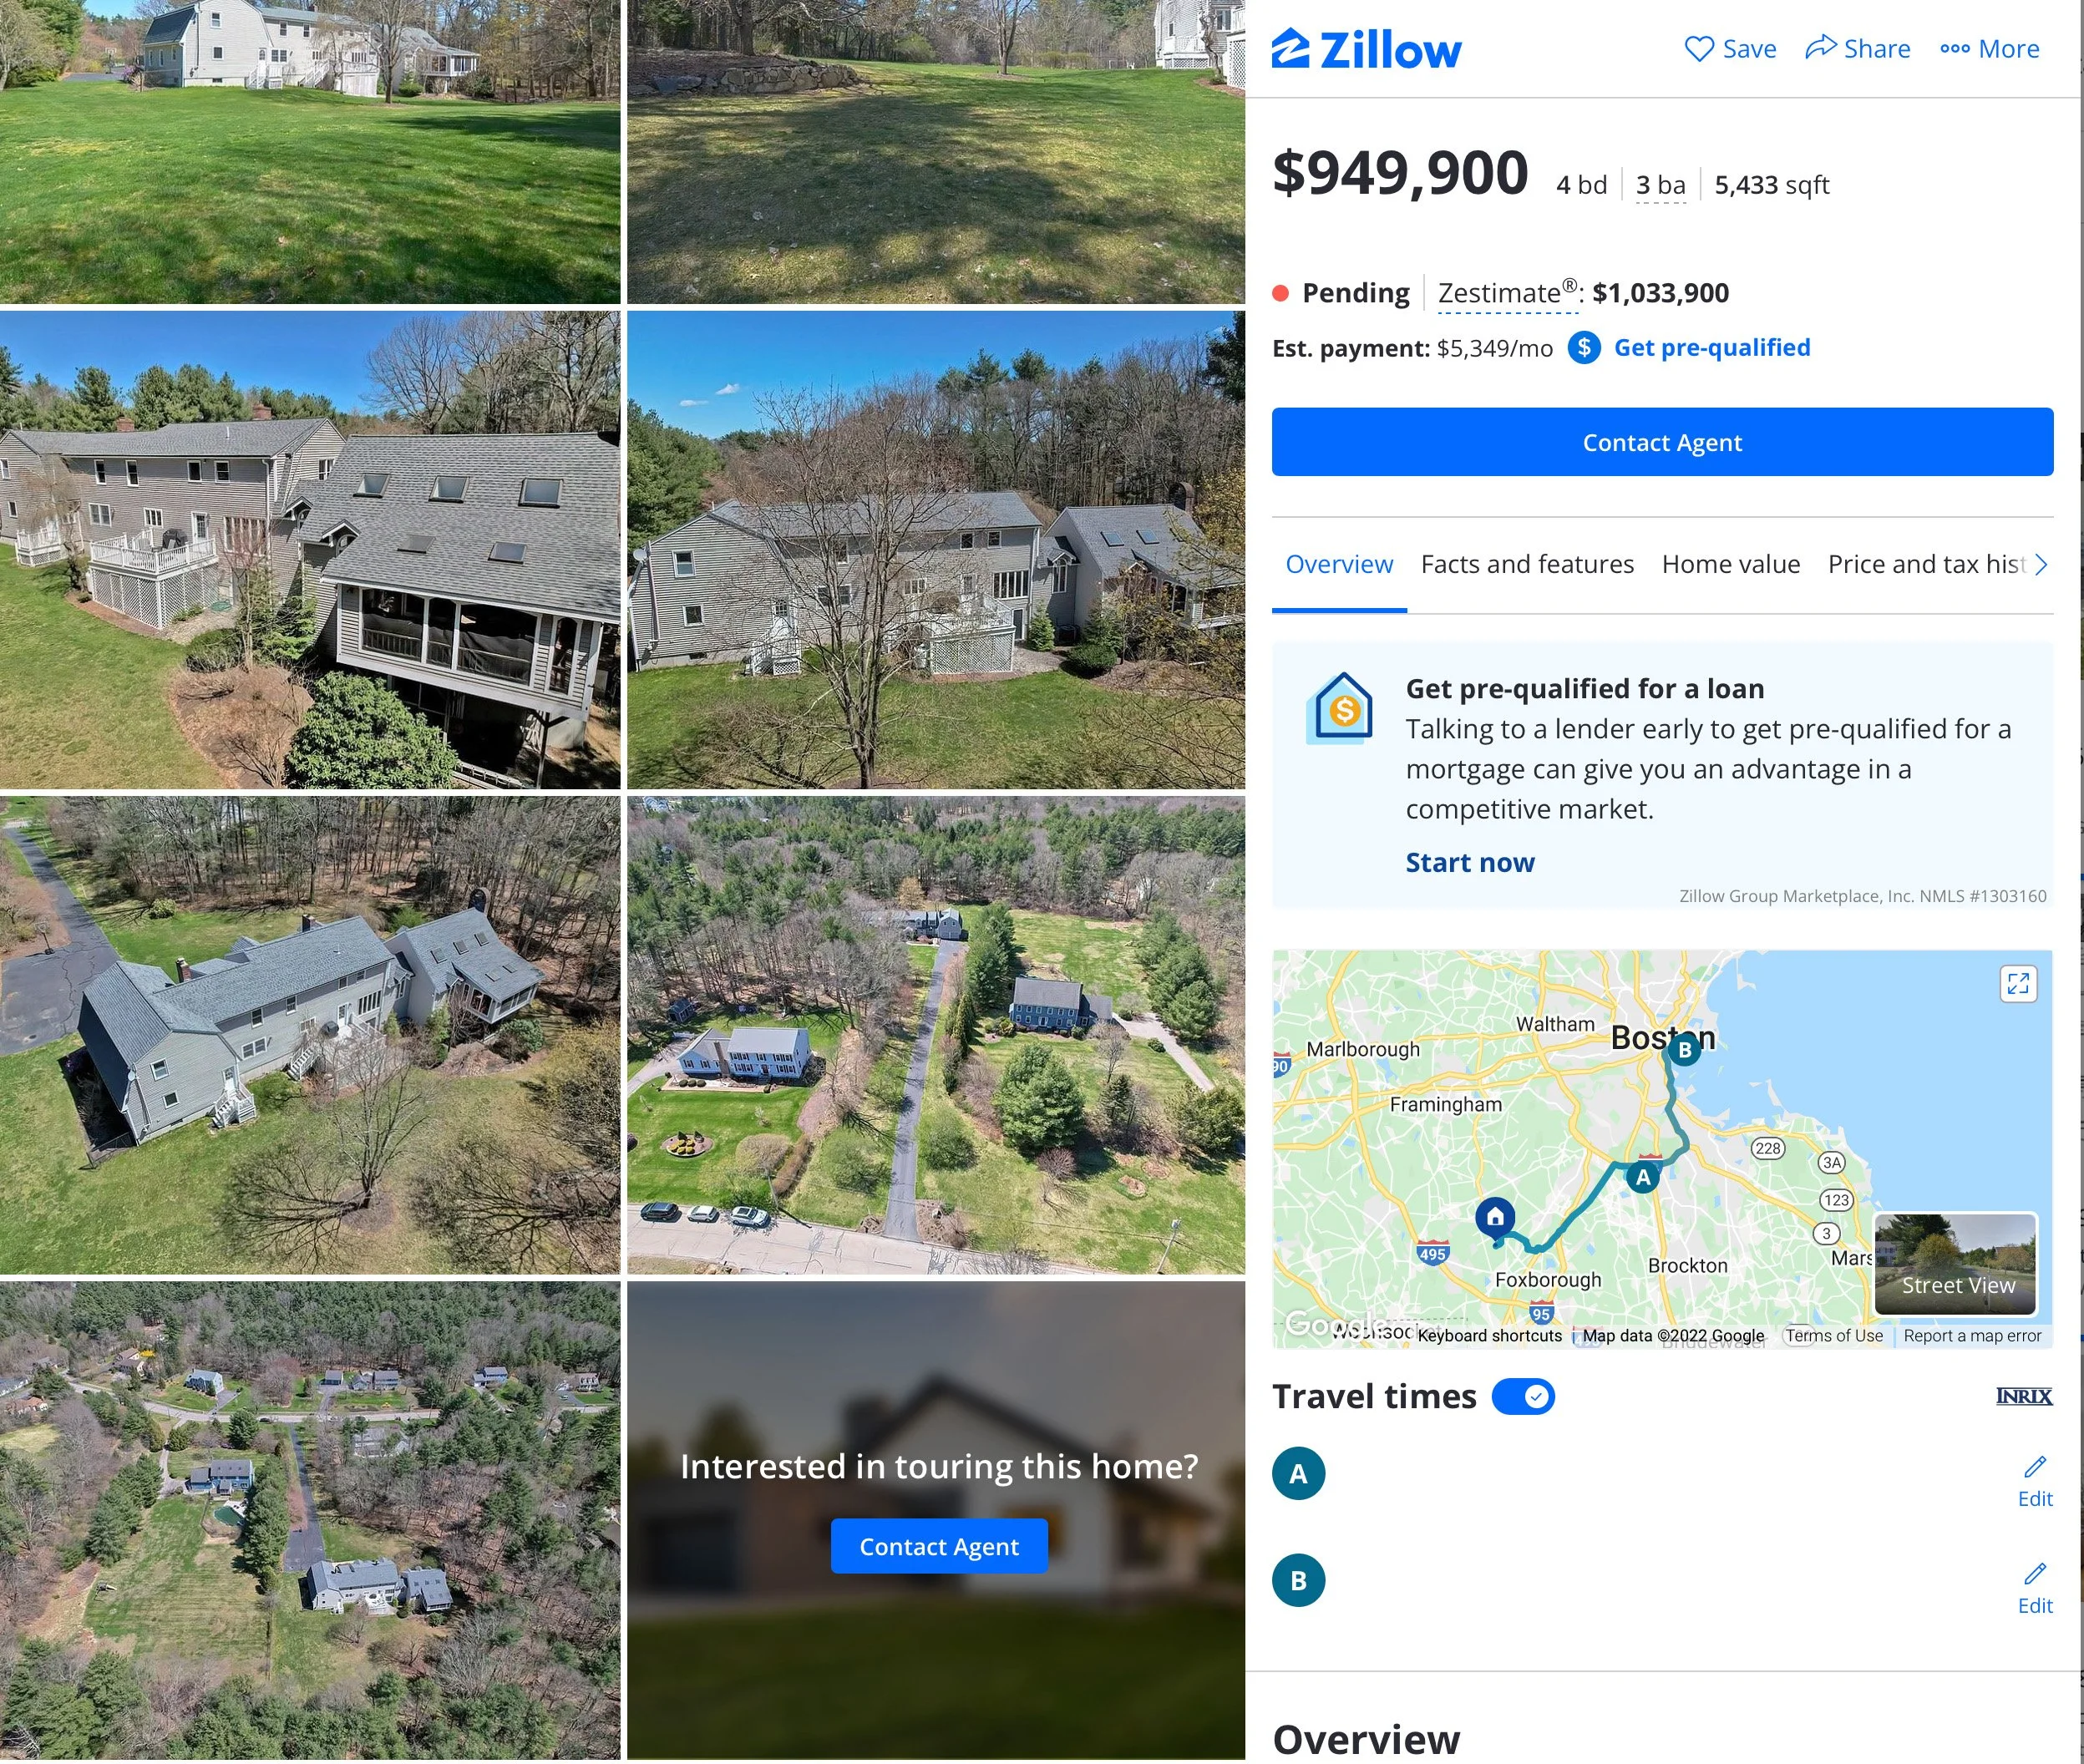Click Get pre-qualified link
The height and width of the screenshot is (1764, 2084).
coord(1712,348)
